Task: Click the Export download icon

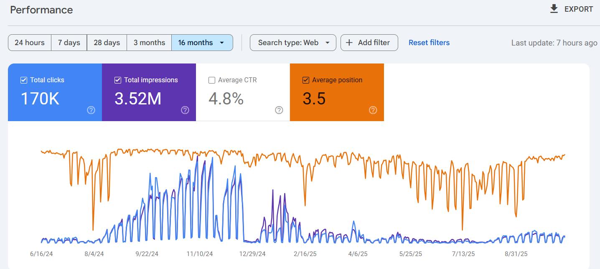Action: 553,8
